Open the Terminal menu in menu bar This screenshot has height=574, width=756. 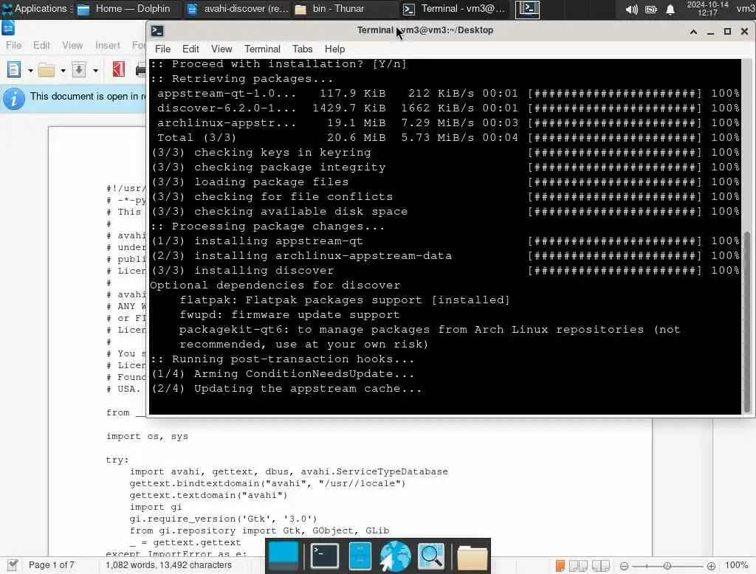(262, 49)
